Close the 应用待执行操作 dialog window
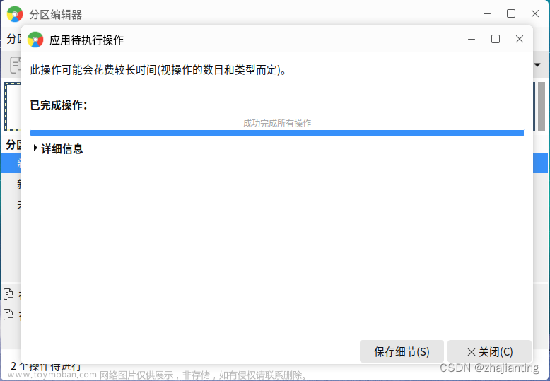Screen dimensions: 550x381 coord(520,39)
